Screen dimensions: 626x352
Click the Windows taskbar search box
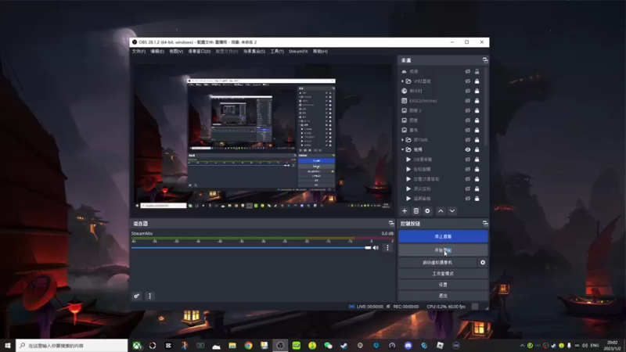pos(72,346)
